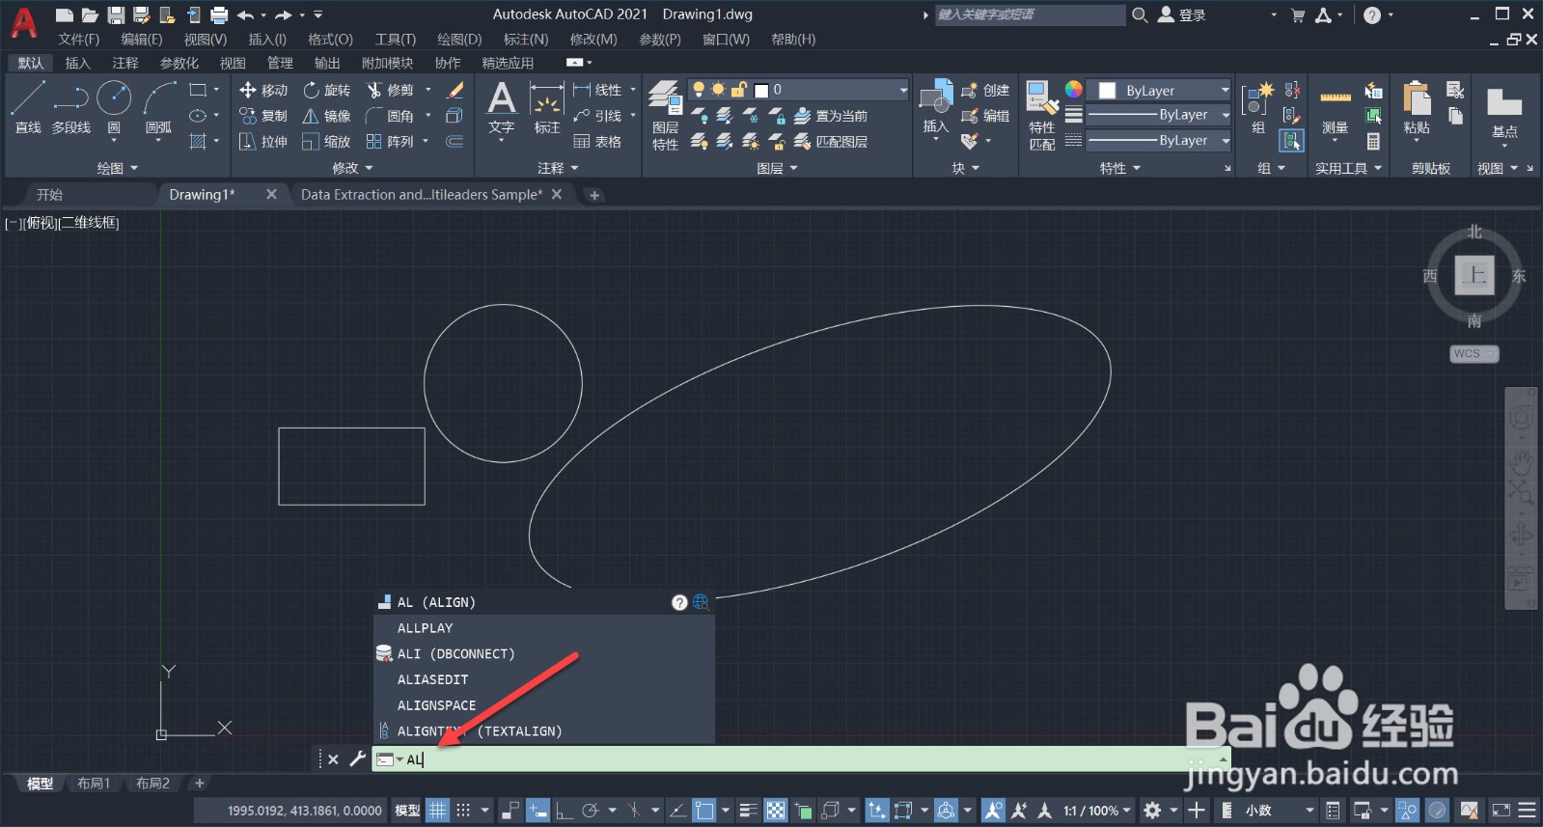Open annotation scale 1:1 / 100% dropdown

(1097, 811)
